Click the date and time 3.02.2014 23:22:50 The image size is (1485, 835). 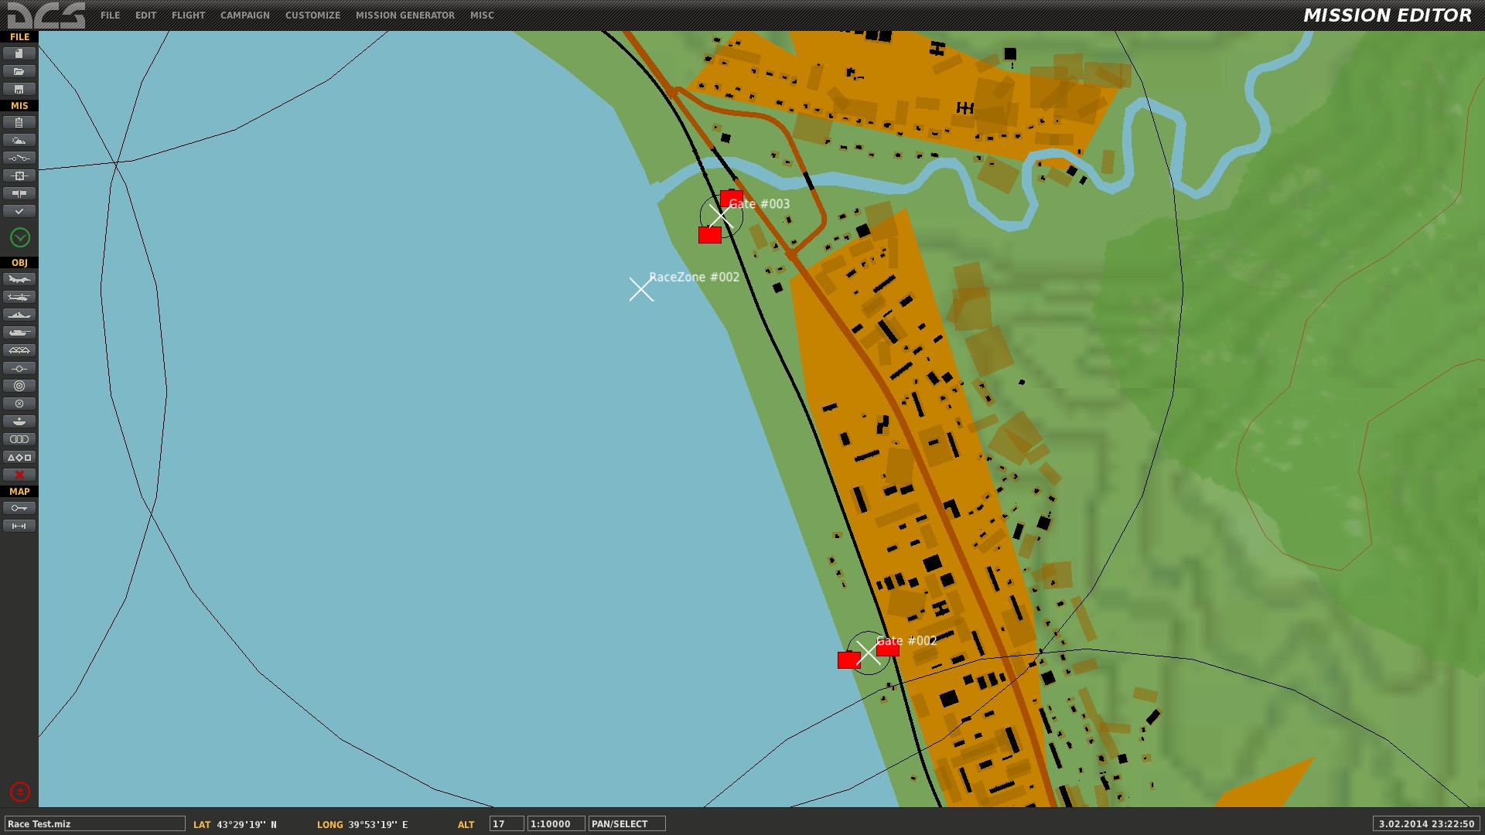1426,824
